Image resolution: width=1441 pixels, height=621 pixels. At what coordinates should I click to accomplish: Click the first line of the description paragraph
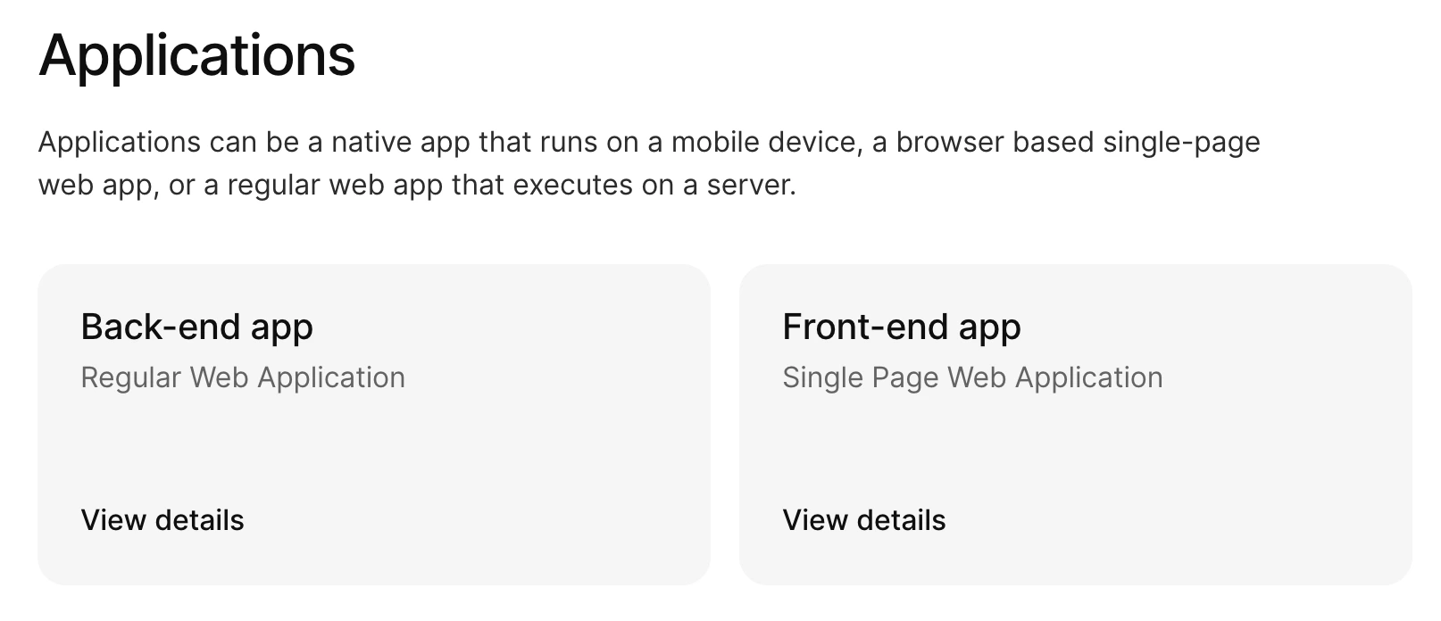(649, 143)
